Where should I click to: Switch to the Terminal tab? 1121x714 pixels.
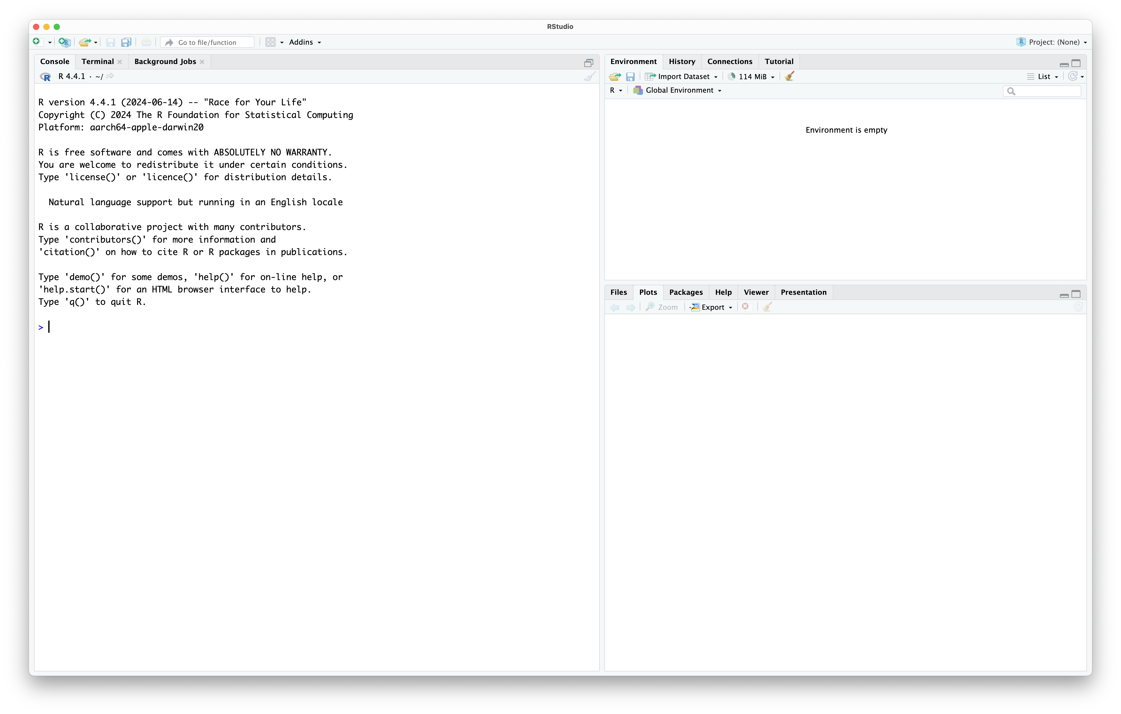click(97, 61)
